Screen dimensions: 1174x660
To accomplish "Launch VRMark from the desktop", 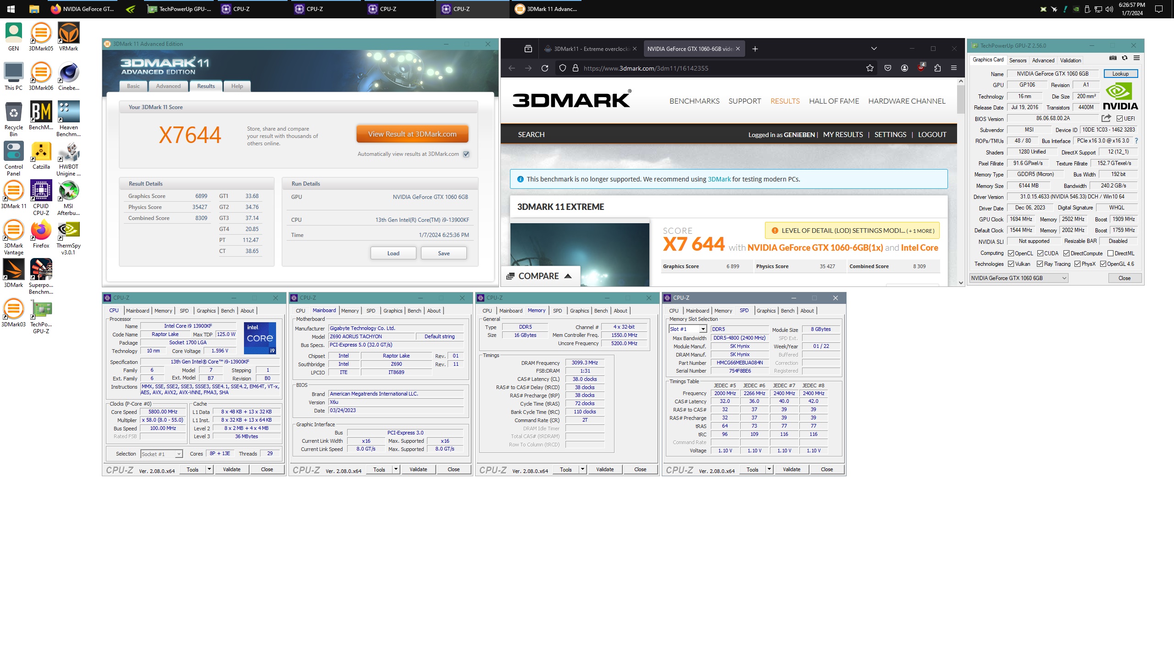I will 68,37.
